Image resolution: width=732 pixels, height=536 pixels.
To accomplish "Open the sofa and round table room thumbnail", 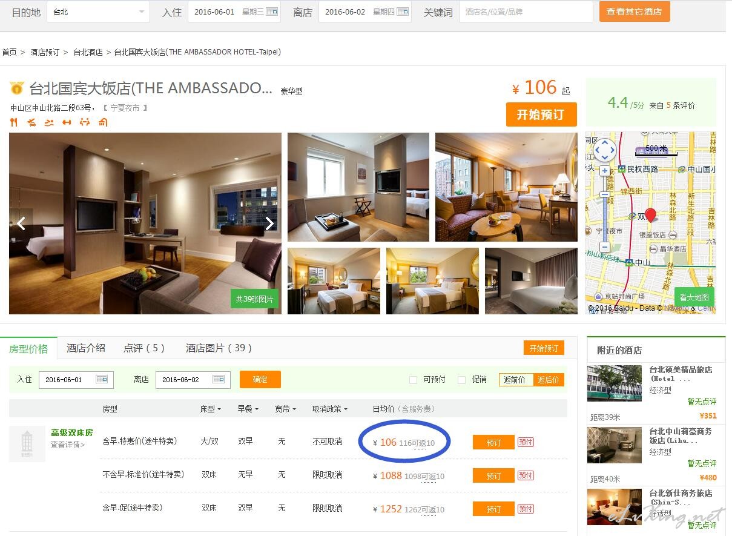I will click(x=506, y=187).
